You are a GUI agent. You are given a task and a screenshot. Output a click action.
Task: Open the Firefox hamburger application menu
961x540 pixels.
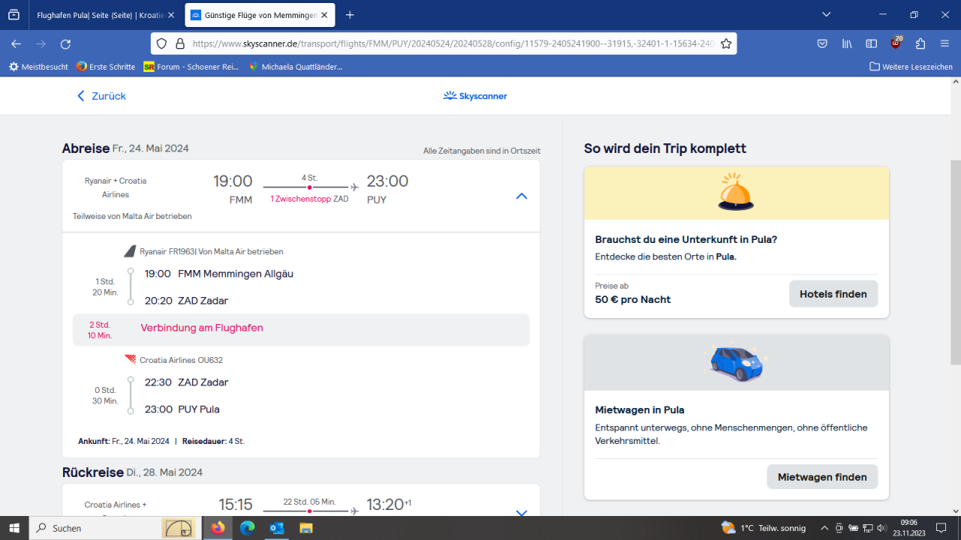[944, 43]
